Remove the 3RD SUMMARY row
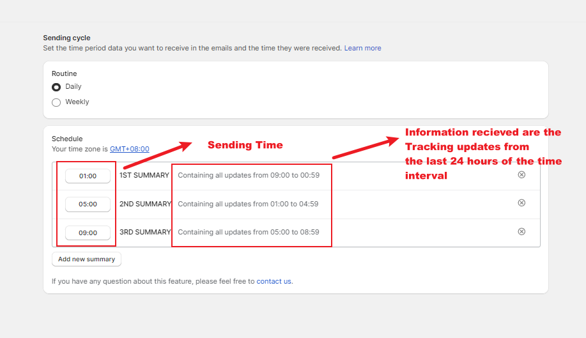The image size is (586, 338). pyautogui.click(x=521, y=231)
